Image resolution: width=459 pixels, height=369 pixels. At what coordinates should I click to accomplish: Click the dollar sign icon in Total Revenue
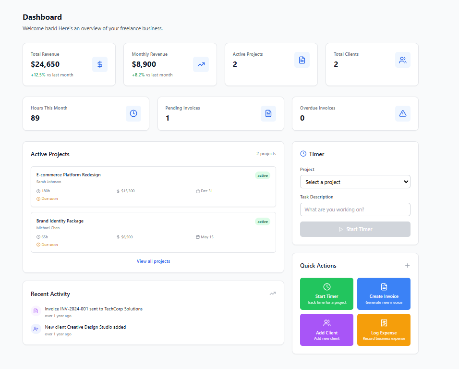pyautogui.click(x=100, y=64)
